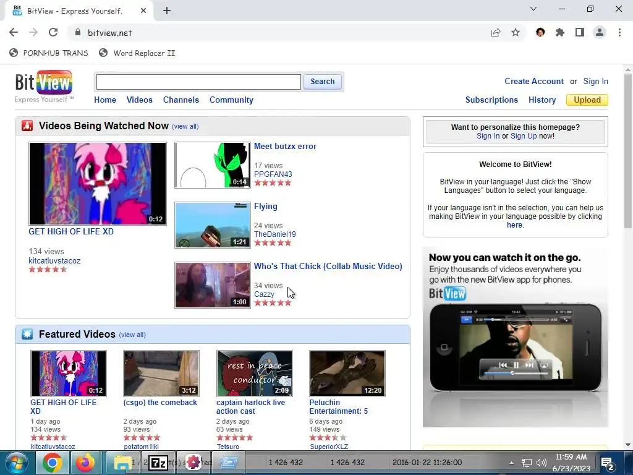Open the share page icon in address bar
Image resolution: width=633 pixels, height=475 pixels.
(496, 32)
